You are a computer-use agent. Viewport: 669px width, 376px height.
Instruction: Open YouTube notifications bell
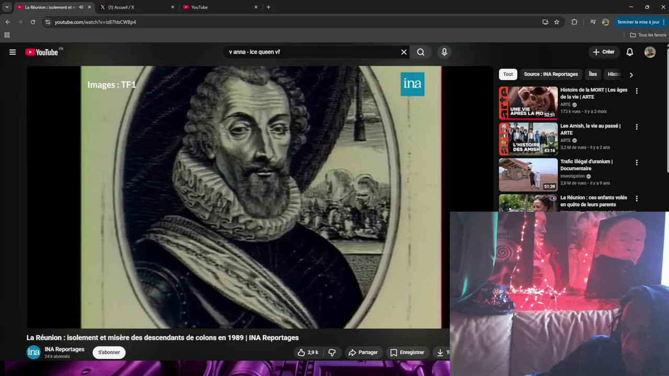630,52
